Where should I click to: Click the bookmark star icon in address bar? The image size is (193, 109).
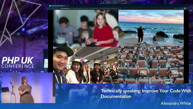click(177, 8)
